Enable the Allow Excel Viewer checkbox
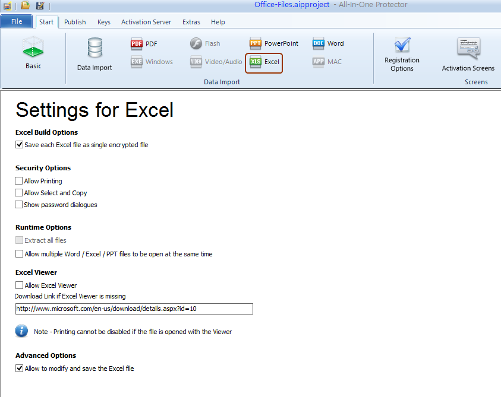The width and height of the screenshot is (501, 397). [x=19, y=285]
